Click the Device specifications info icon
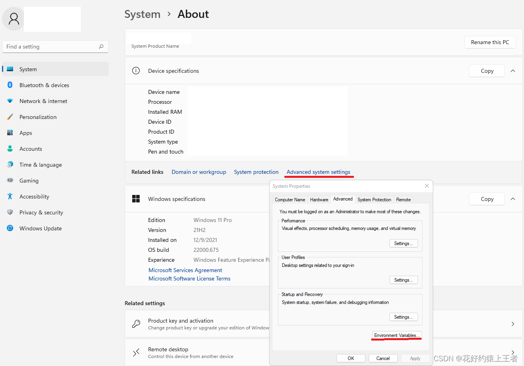Viewport: 524px width, 366px height. [136, 71]
